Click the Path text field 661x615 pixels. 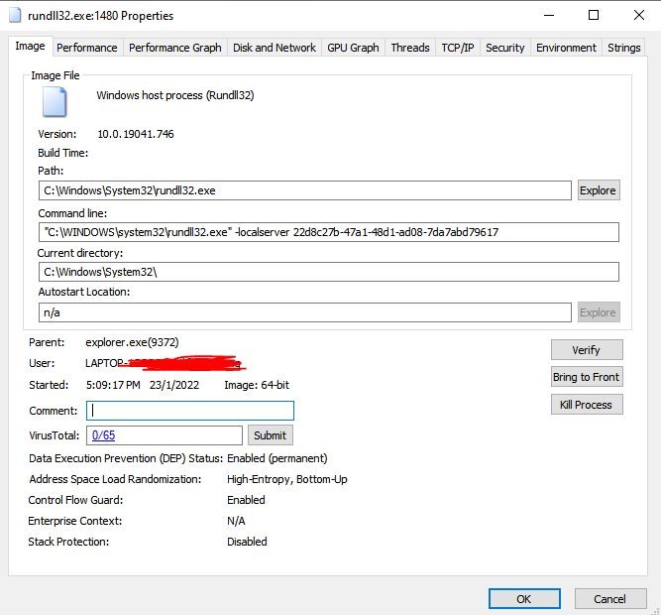(305, 190)
